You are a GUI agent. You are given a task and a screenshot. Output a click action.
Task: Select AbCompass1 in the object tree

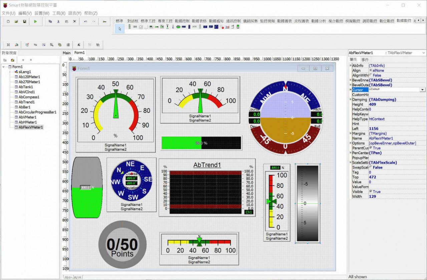(x=28, y=97)
